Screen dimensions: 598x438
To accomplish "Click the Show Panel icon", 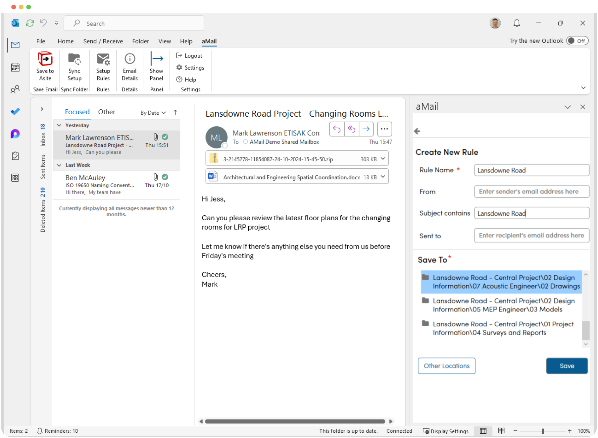I will [156, 59].
